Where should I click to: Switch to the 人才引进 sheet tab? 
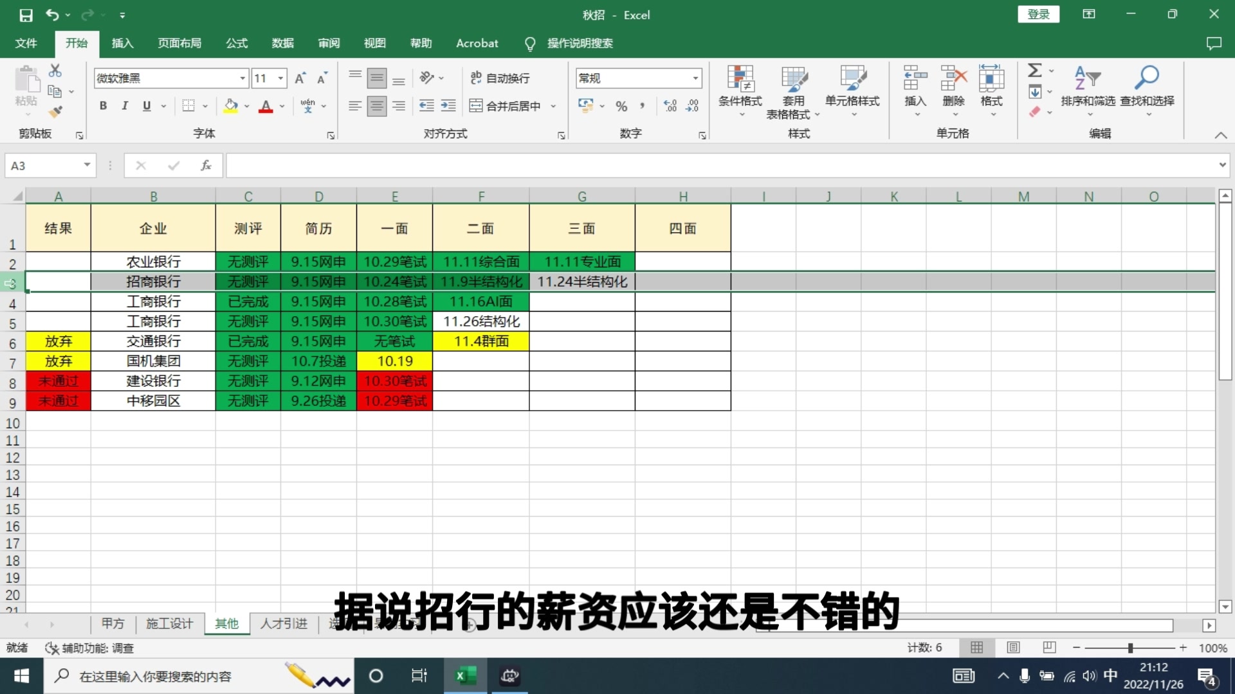(x=284, y=623)
